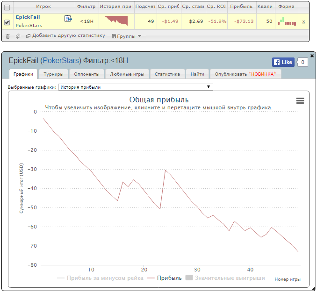The width and height of the screenshot is (317, 292).
Task: Toggle Прибыль за минусом рейка legend item
Action: [100, 278]
